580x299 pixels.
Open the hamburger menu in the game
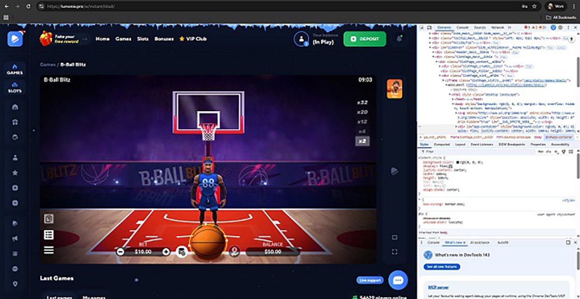49,250
